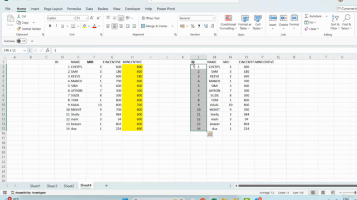Open Font group dialog launcher

101,34
